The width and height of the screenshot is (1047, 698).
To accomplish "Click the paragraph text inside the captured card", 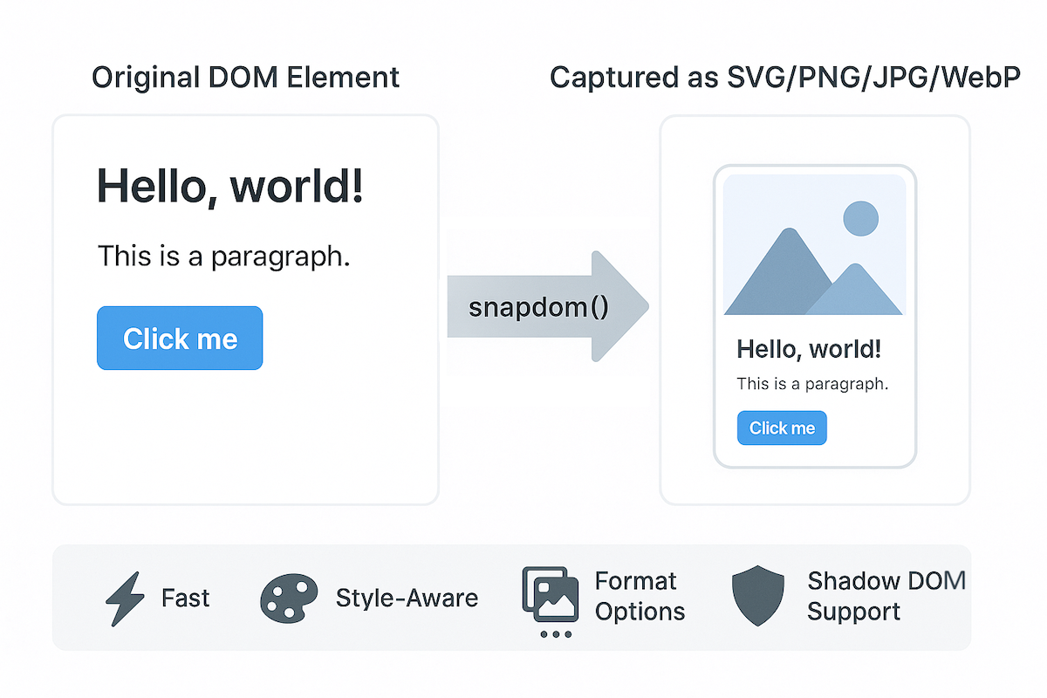I will pyautogui.click(x=812, y=384).
